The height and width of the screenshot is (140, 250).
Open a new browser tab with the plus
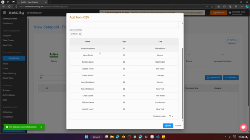point(50,2)
